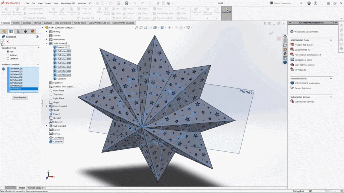The height and width of the screenshot is (193, 344).
Task: Collapse the CommandManager ribbon arrow
Action: [341, 18]
